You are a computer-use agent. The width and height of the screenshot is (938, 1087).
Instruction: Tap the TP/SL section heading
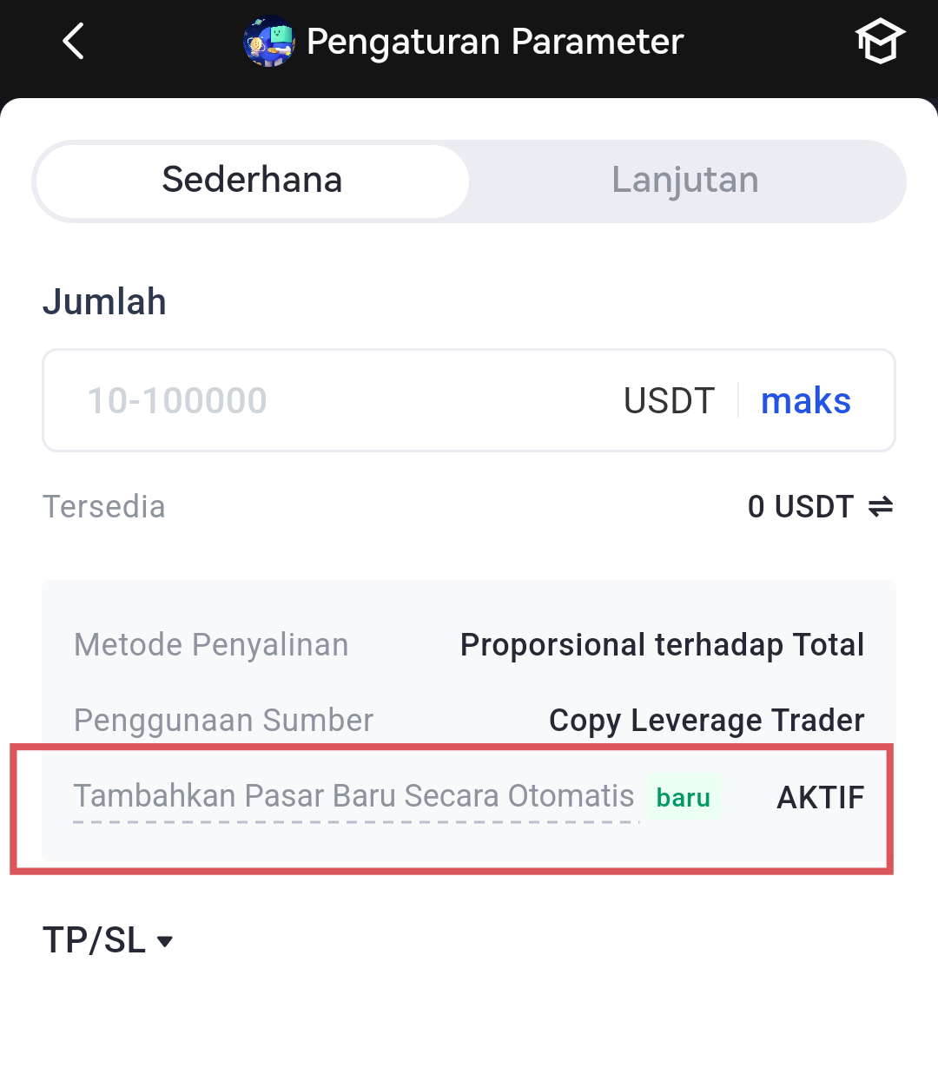(x=95, y=941)
